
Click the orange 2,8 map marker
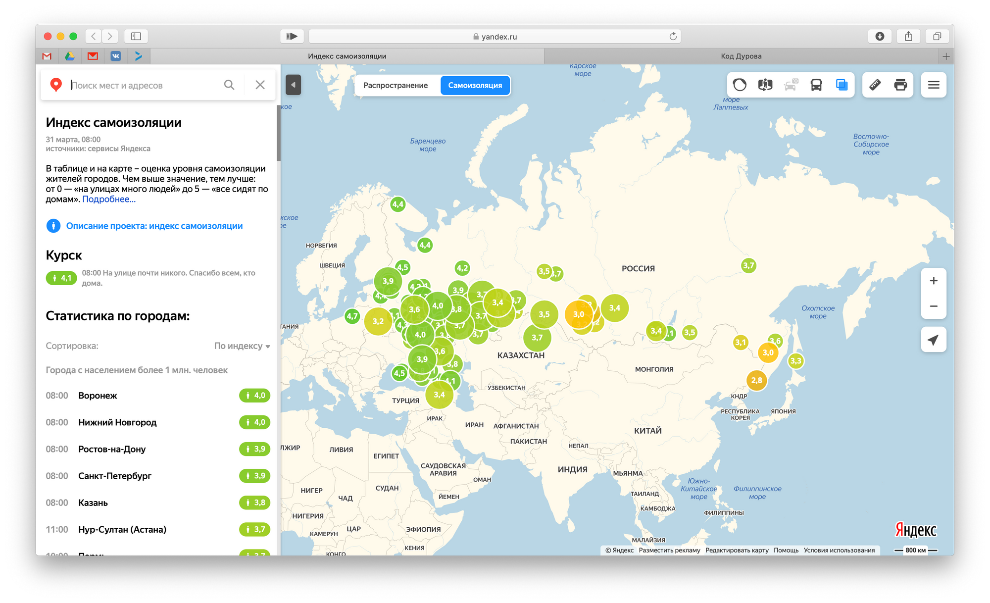pyautogui.click(x=756, y=380)
